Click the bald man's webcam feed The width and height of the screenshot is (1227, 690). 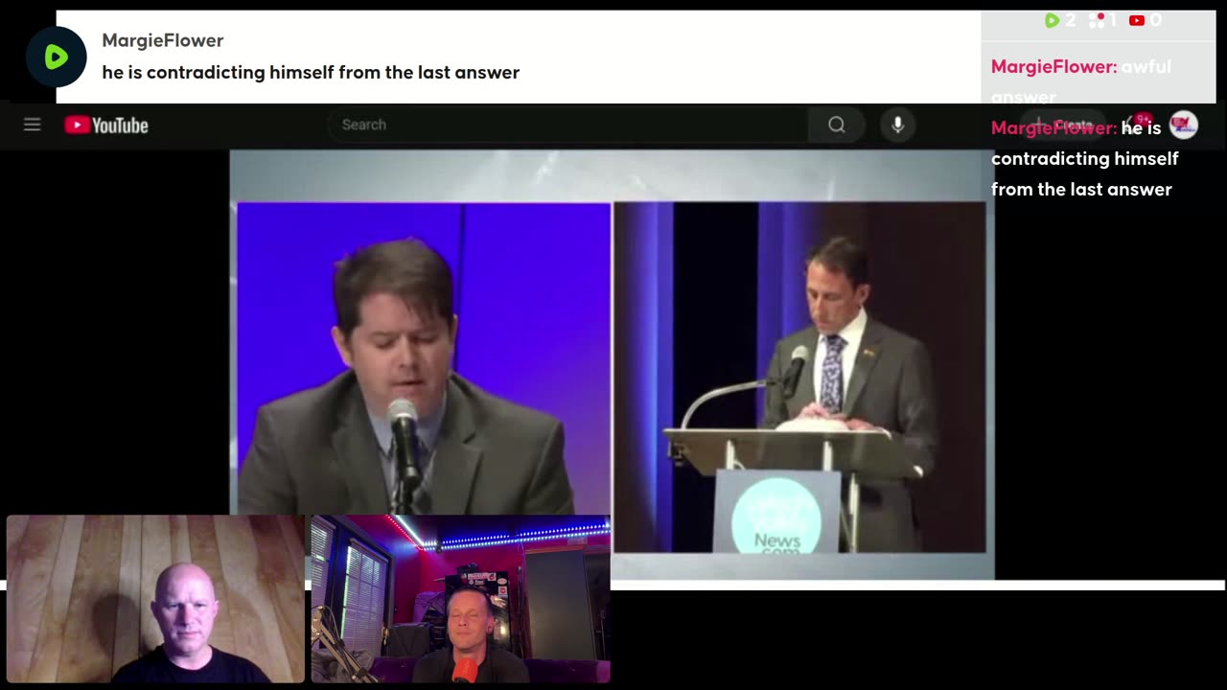pos(155,599)
